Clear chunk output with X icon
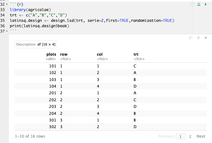The width and height of the screenshot is (212, 143). tap(206, 38)
